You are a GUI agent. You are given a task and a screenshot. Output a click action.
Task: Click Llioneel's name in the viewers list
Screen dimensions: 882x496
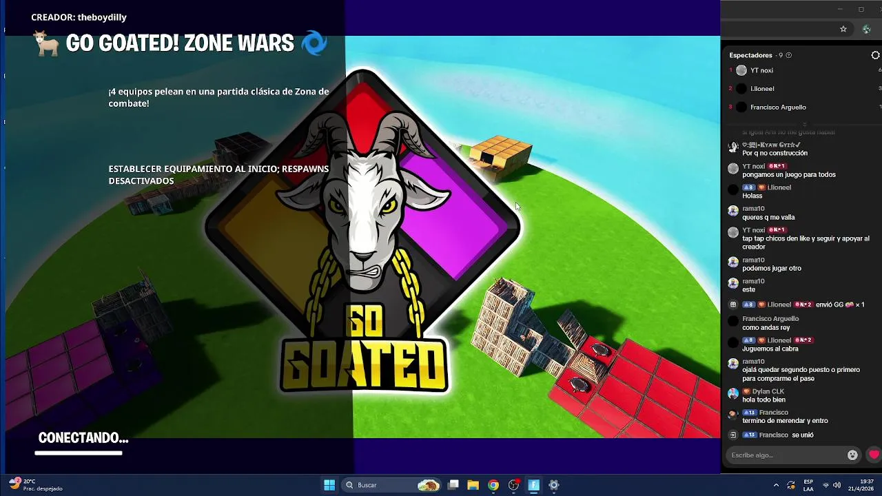(x=762, y=89)
